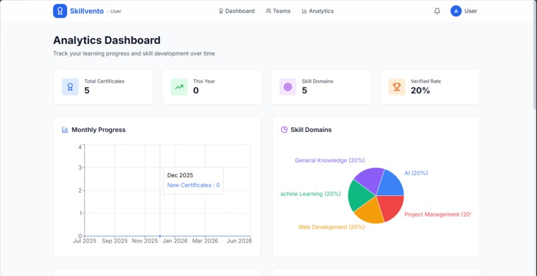Click the 'New Certificates : 0' tooltip text

193,185
